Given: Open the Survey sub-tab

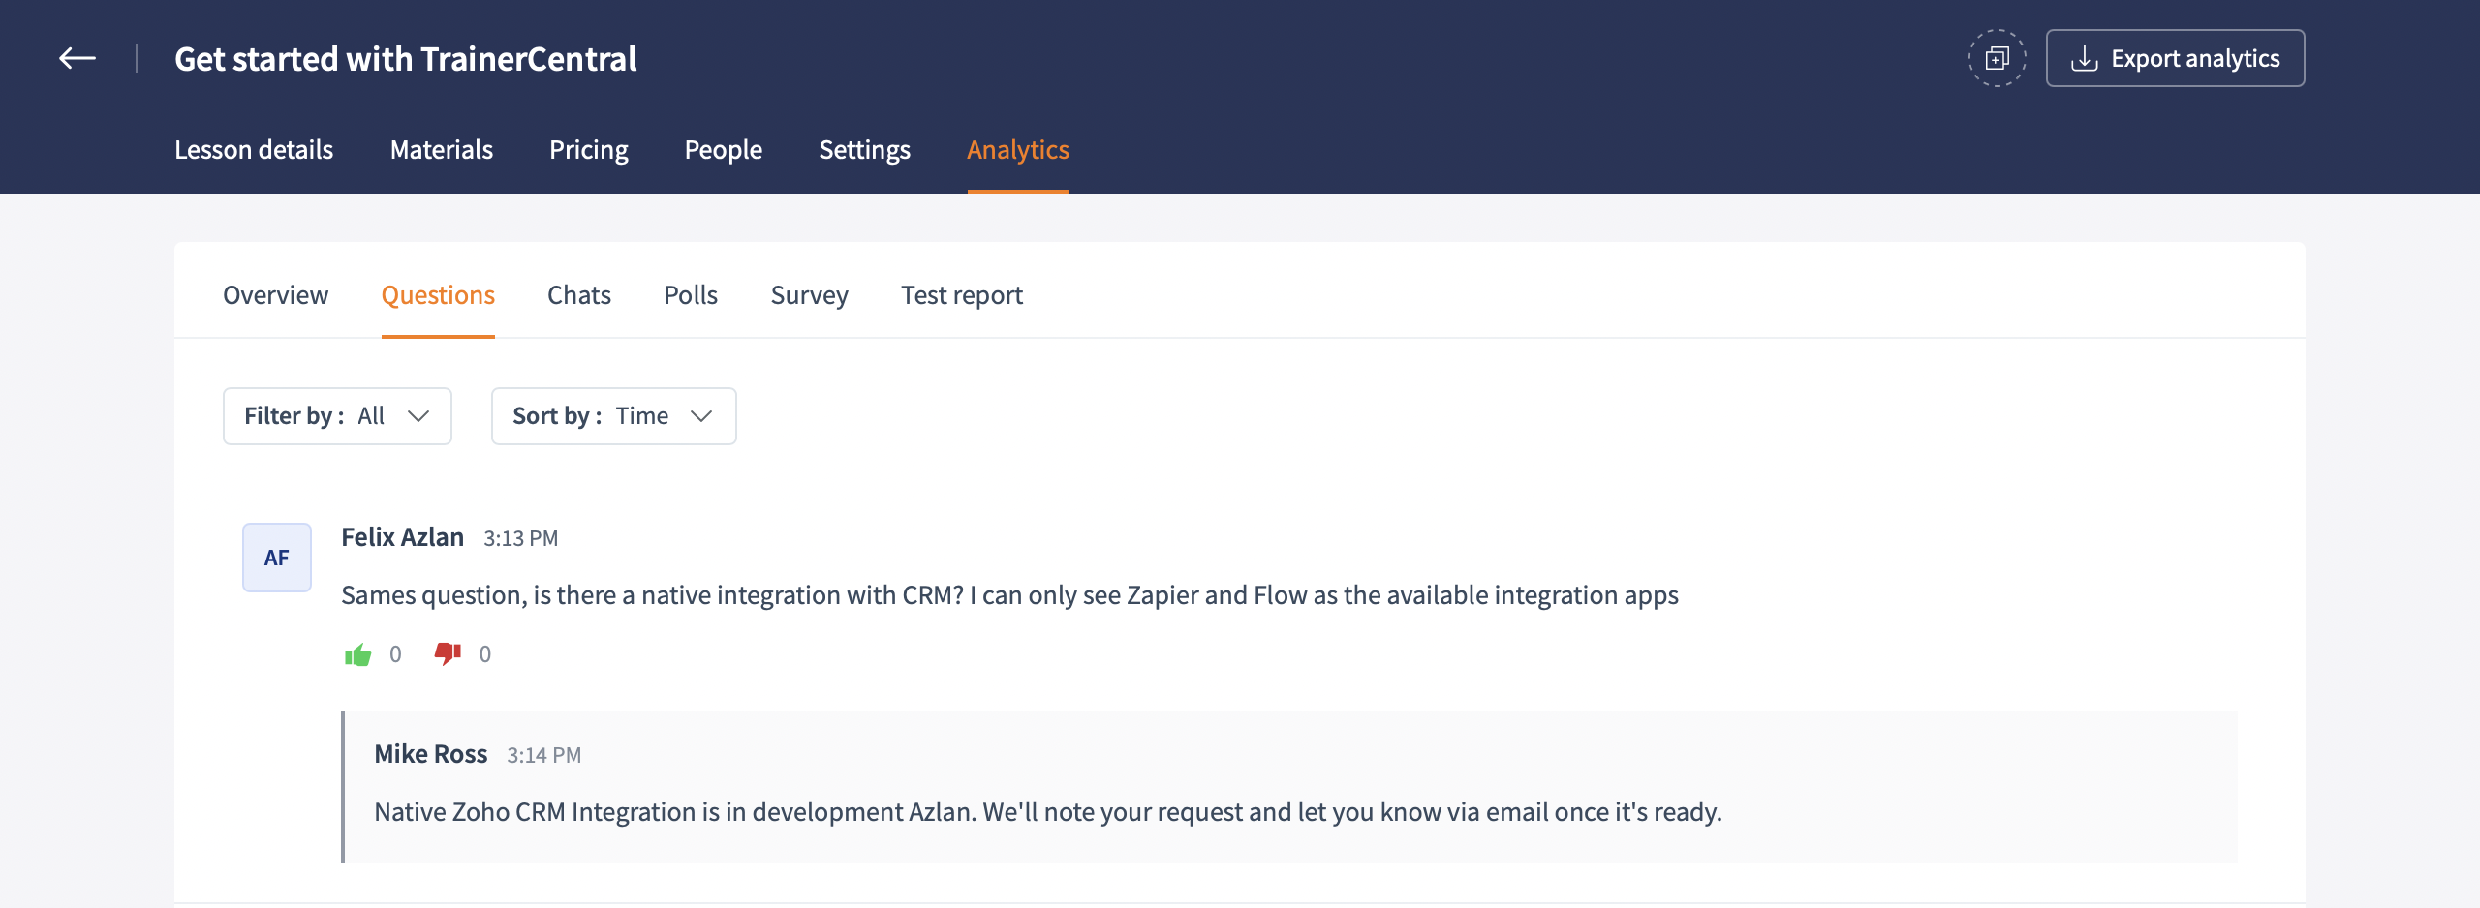Looking at the screenshot, I should (x=810, y=295).
